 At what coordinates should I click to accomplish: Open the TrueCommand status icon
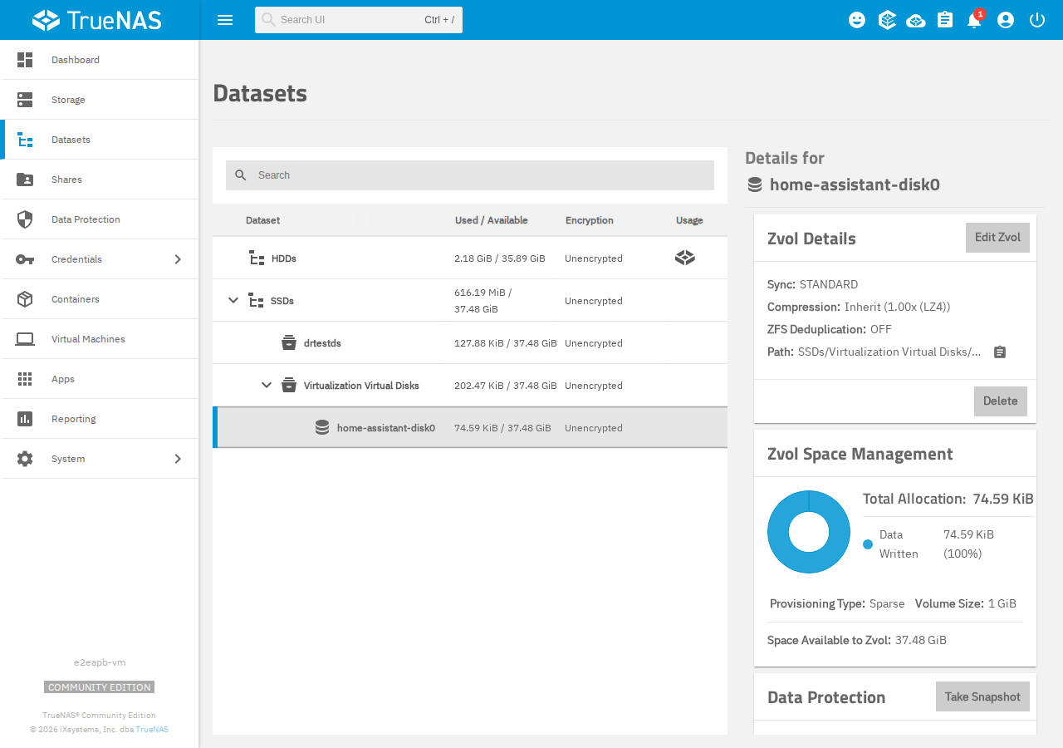[887, 20]
